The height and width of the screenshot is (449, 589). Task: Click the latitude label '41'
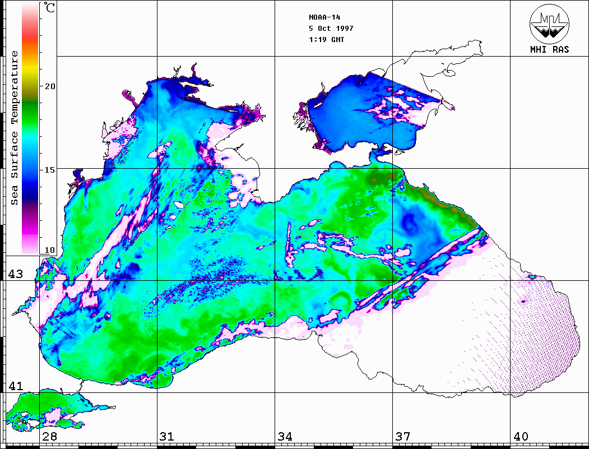[x=16, y=386]
